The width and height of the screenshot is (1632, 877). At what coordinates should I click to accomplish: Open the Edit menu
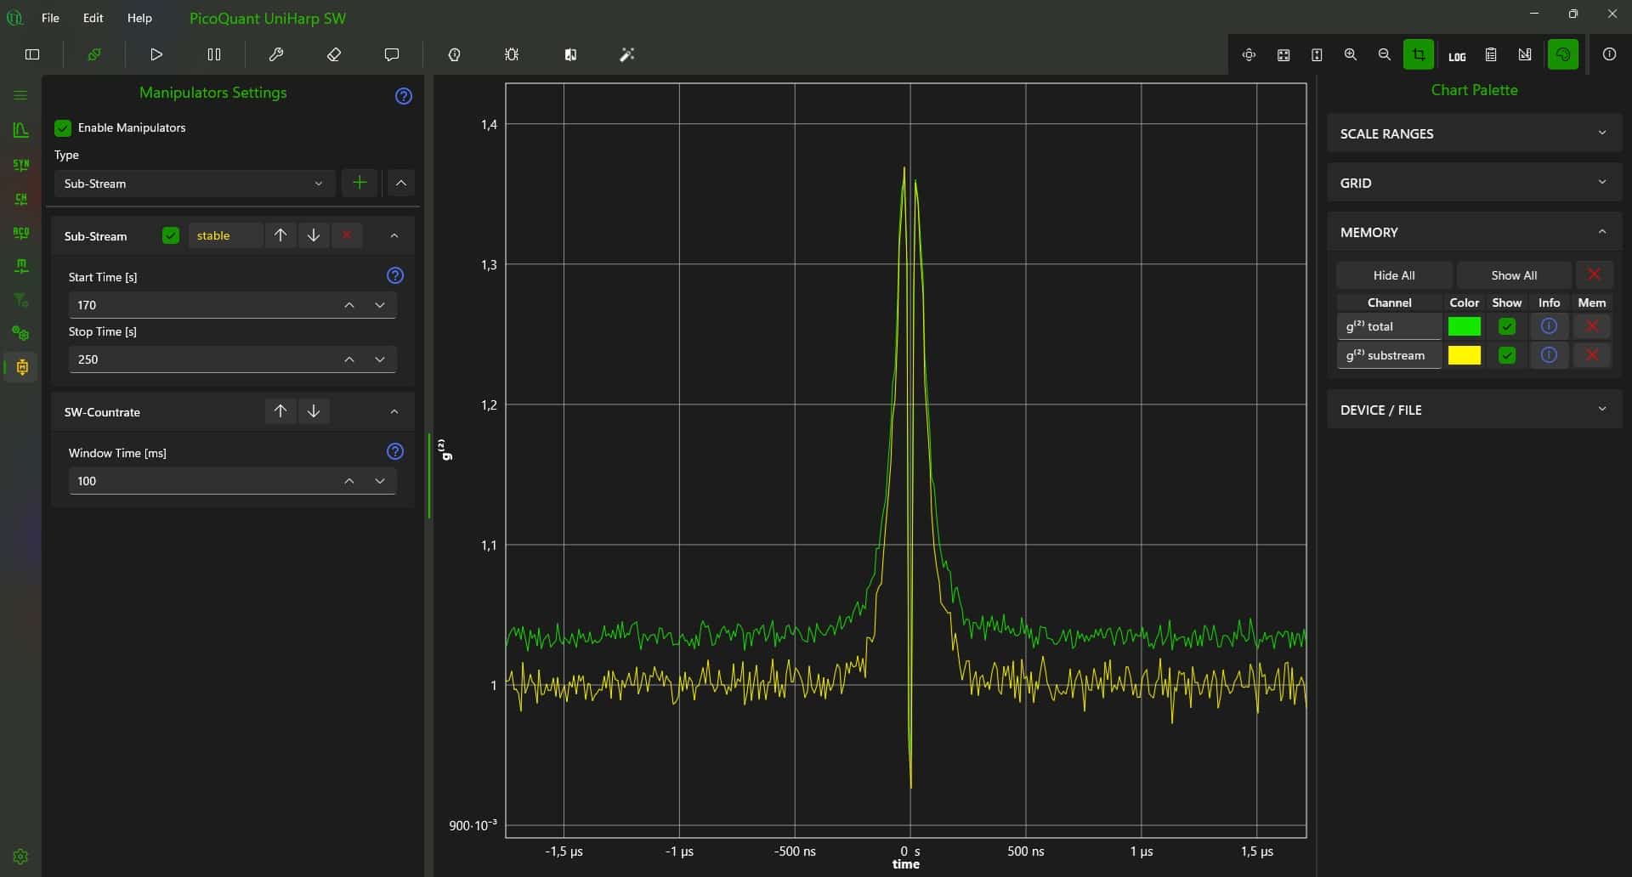pos(92,17)
